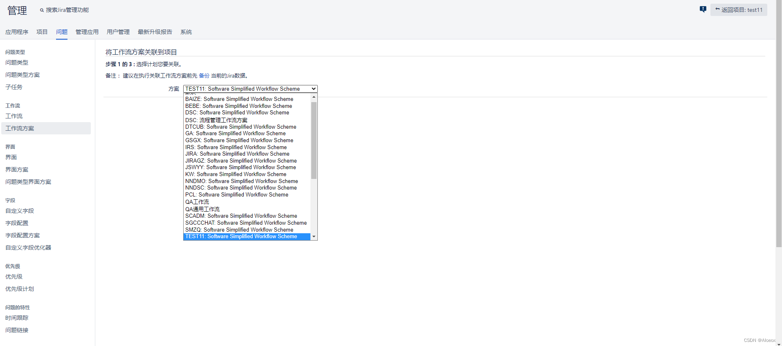
Task: Open the 用户管理 tab
Action: coord(118,32)
